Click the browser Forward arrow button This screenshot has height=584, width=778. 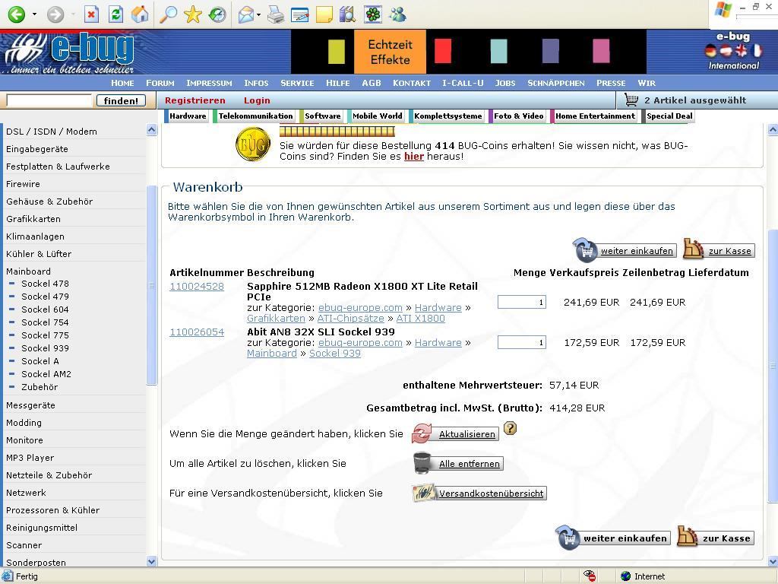pos(55,14)
